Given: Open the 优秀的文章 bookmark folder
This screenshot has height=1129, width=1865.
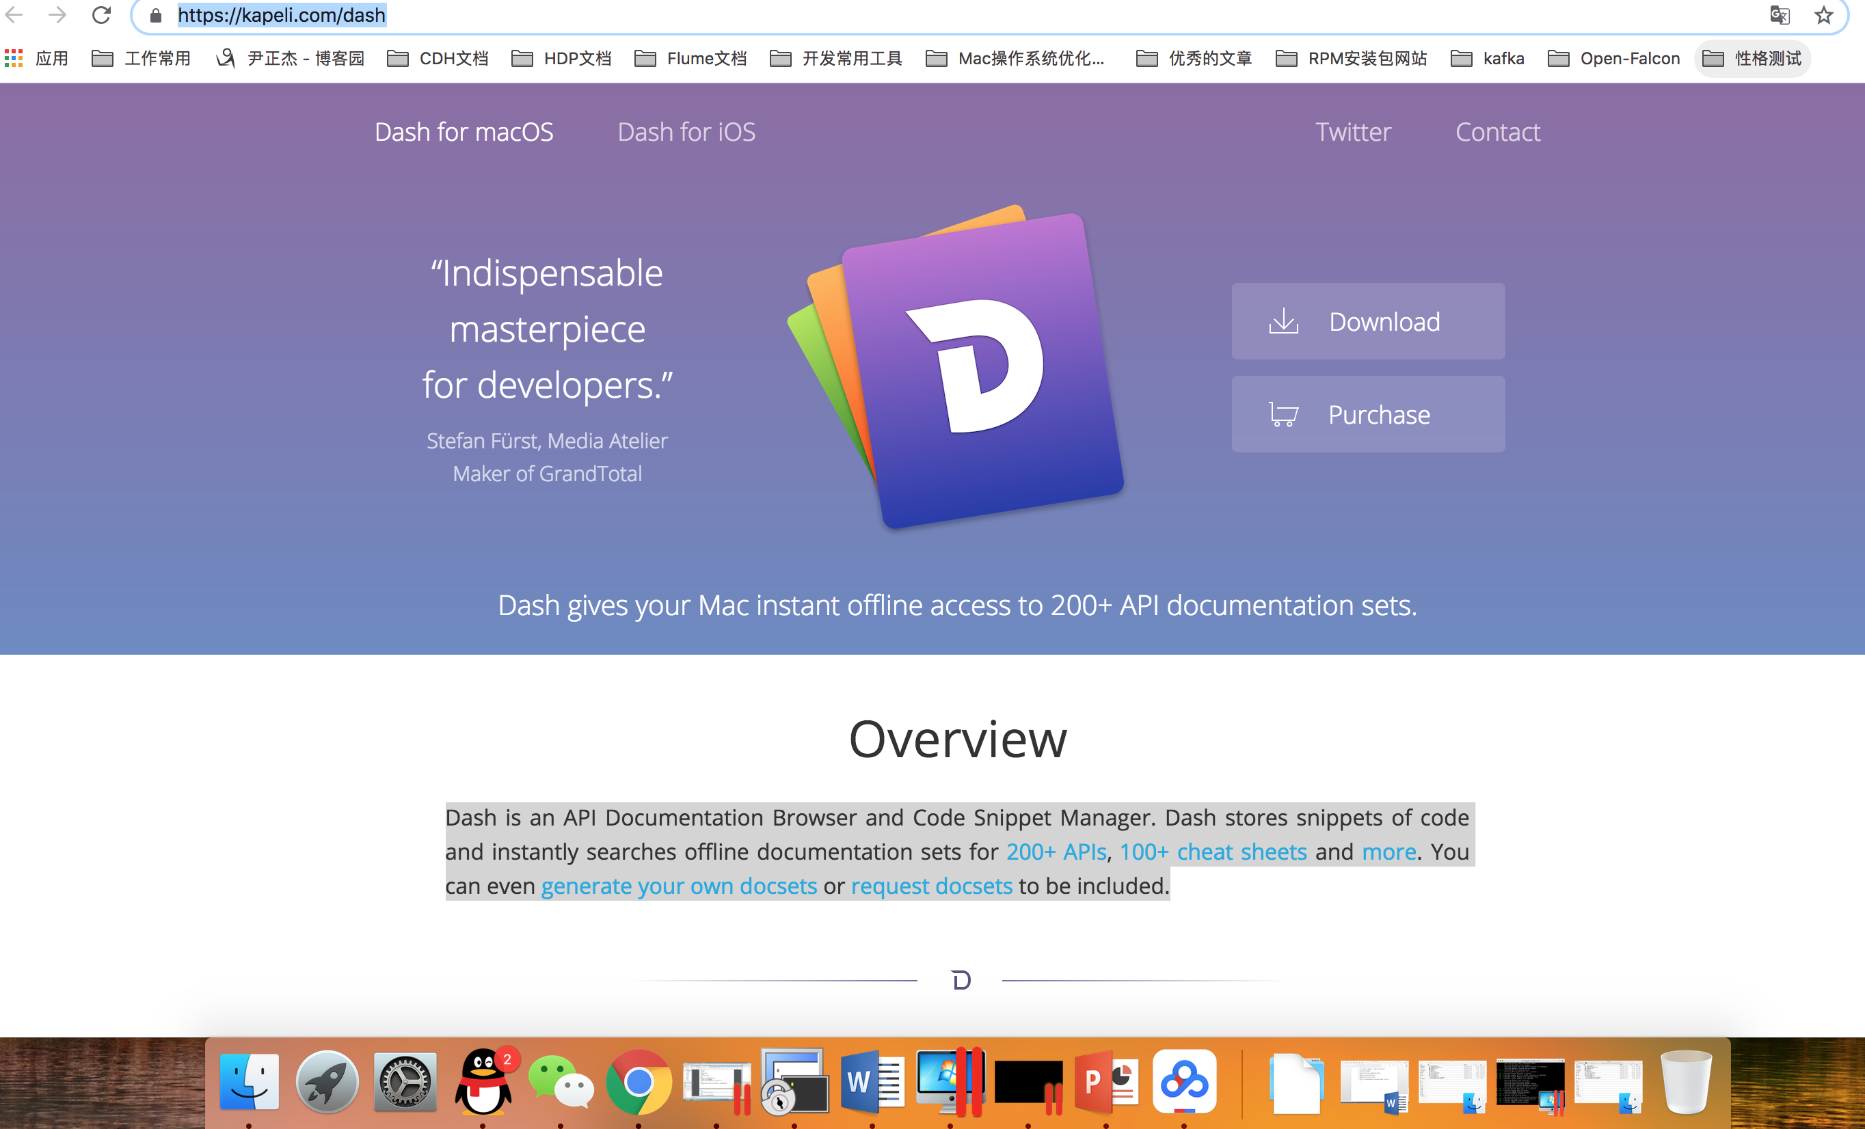Looking at the screenshot, I should tap(1194, 58).
